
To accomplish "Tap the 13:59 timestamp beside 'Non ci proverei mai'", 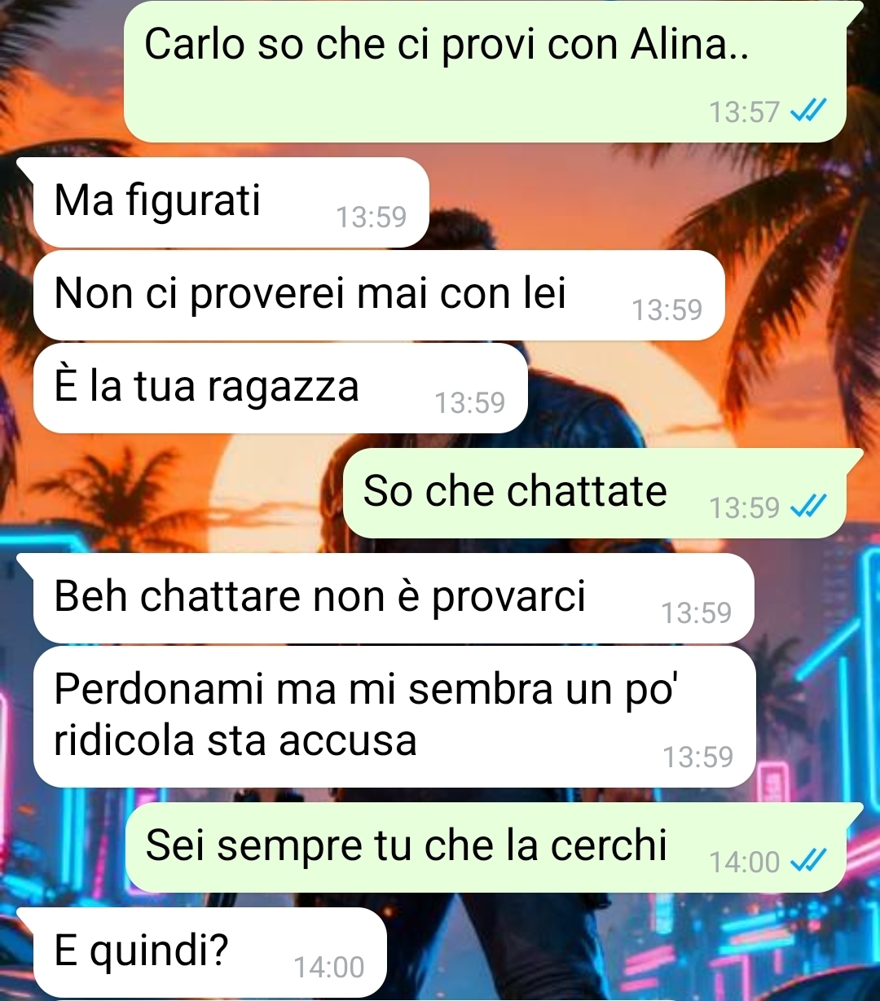I will click(667, 310).
